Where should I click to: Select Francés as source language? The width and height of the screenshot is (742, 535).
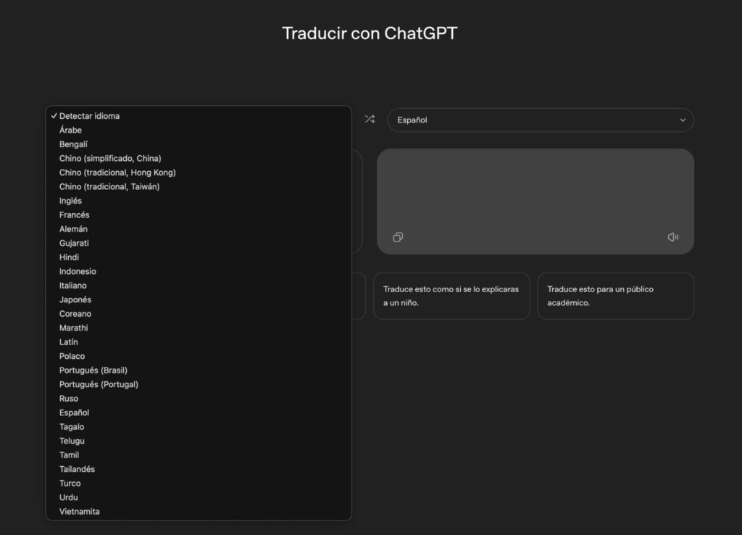(74, 215)
